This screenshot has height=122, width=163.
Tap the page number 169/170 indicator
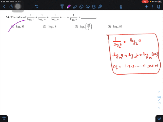(159, 100)
